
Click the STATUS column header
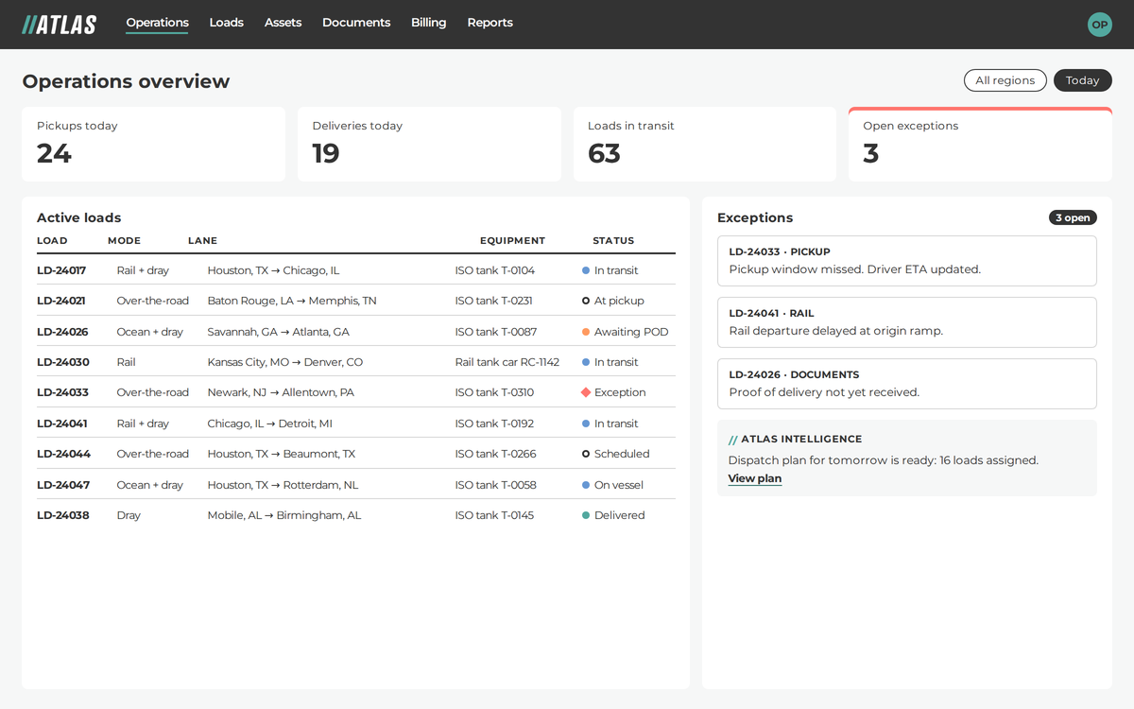[x=613, y=241]
